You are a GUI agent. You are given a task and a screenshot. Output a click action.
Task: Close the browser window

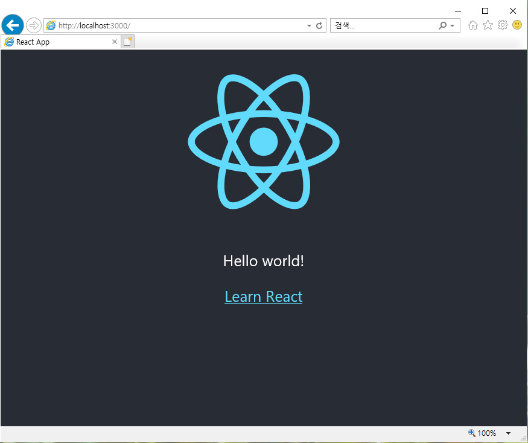[512, 11]
